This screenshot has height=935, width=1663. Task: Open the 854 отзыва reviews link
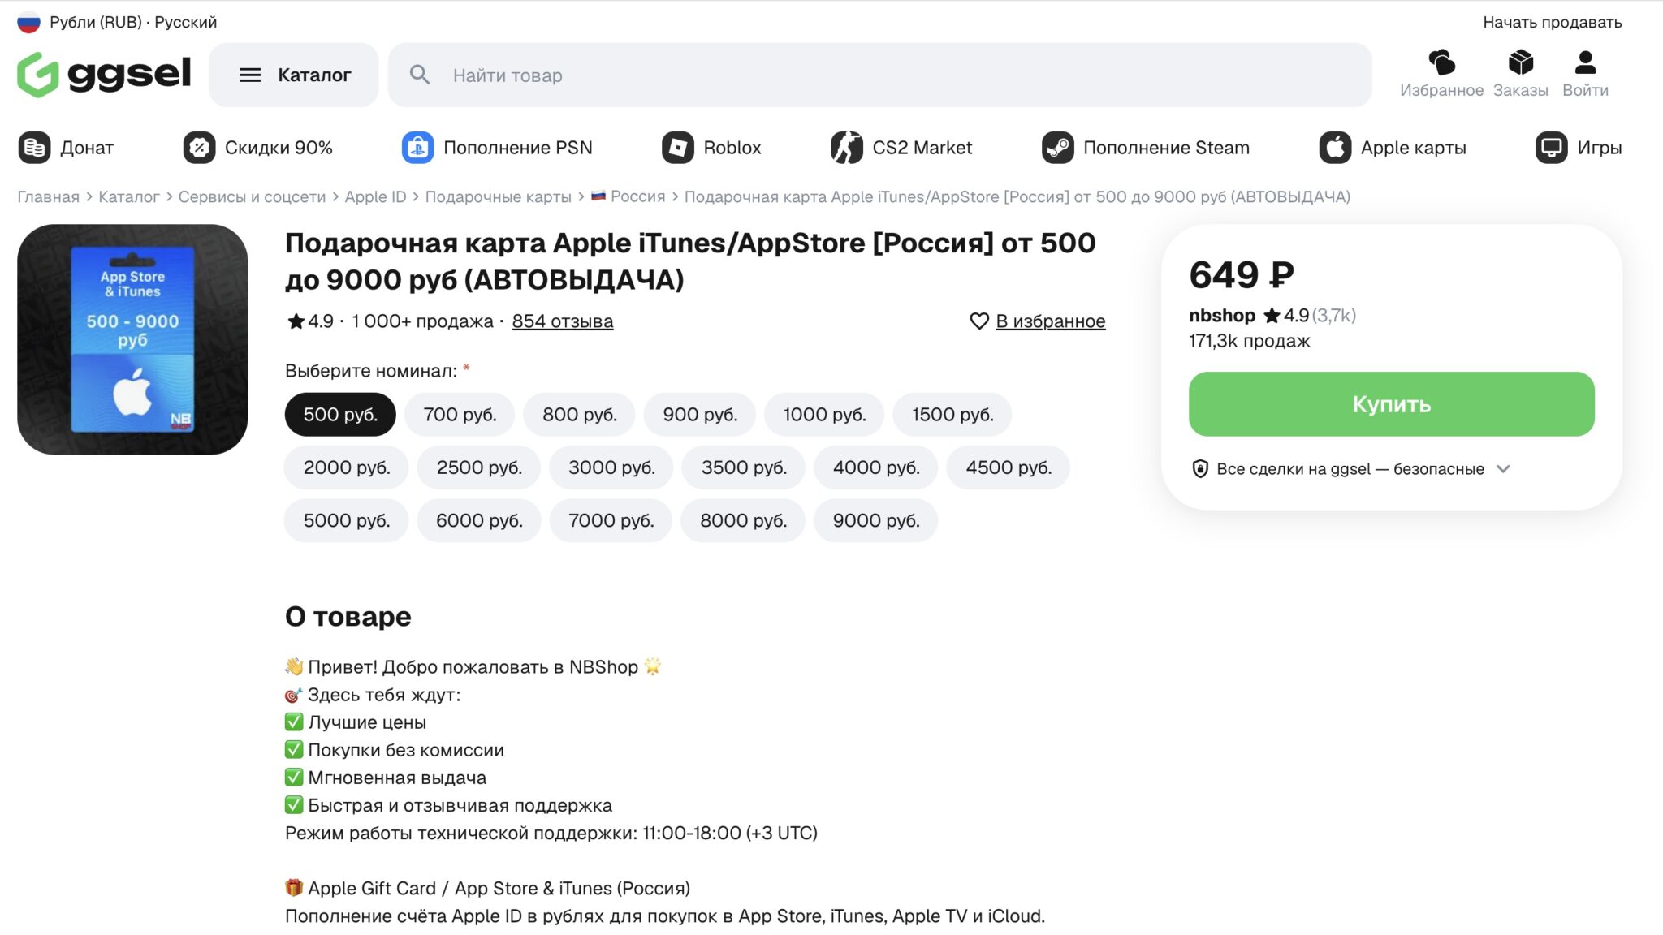562,321
